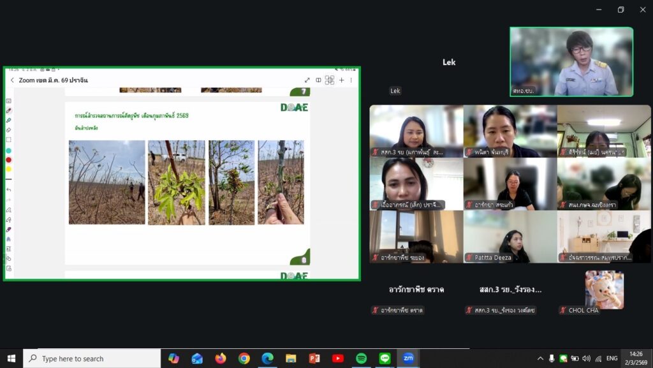The width and height of the screenshot is (653, 368).
Task: Open the Zoom app from the taskbar
Action: coord(408,358)
